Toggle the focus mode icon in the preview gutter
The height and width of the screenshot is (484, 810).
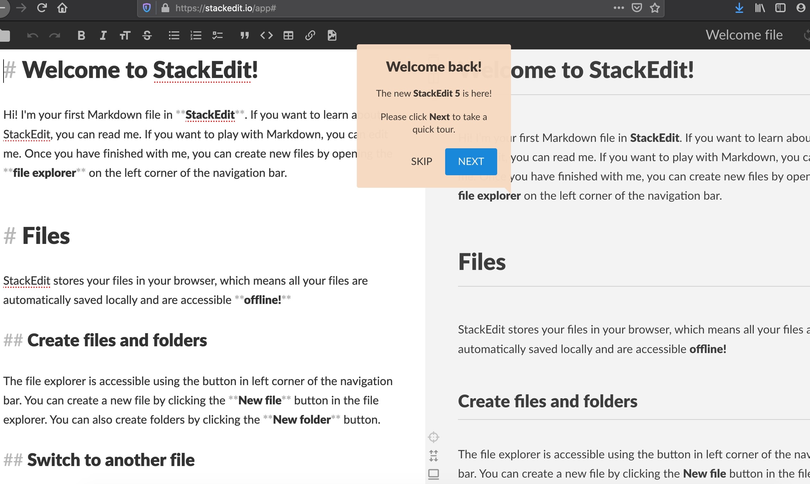click(433, 456)
